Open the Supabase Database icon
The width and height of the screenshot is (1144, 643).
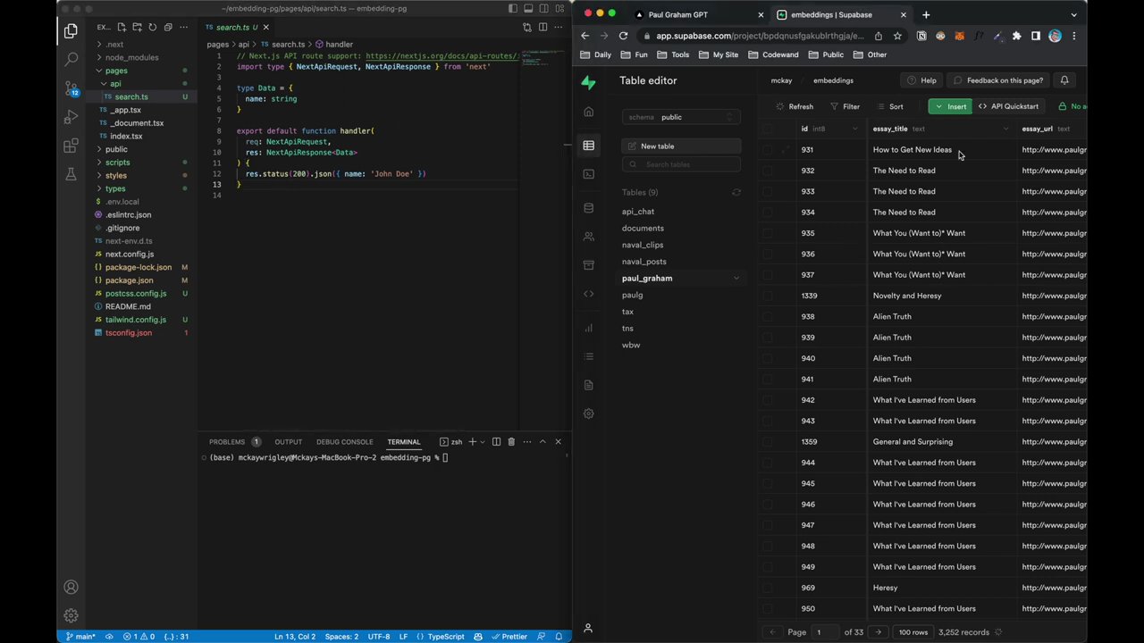tap(588, 208)
